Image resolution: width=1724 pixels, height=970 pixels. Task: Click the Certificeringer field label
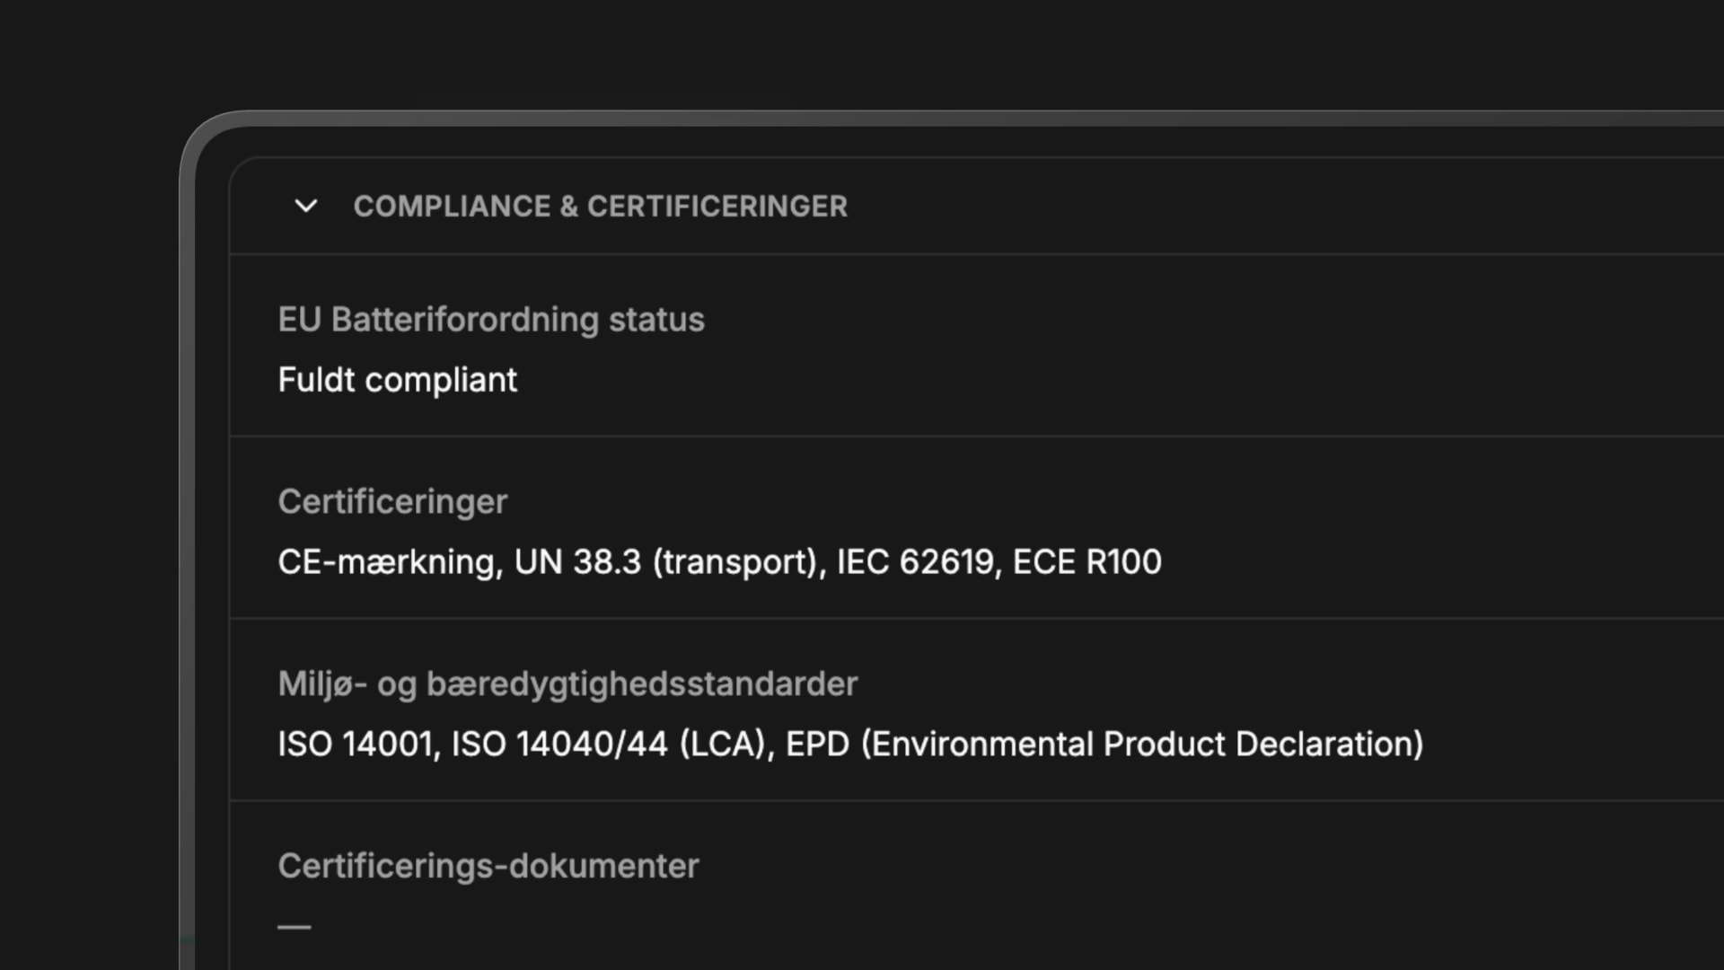click(x=392, y=501)
